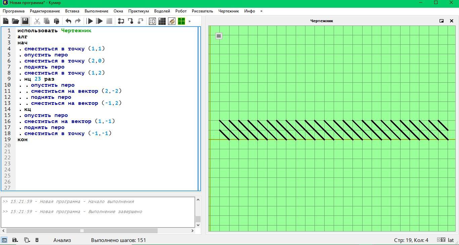This screenshot has width=459, height=245.
Task: Toggle the console output panel
Action: point(4,240)
